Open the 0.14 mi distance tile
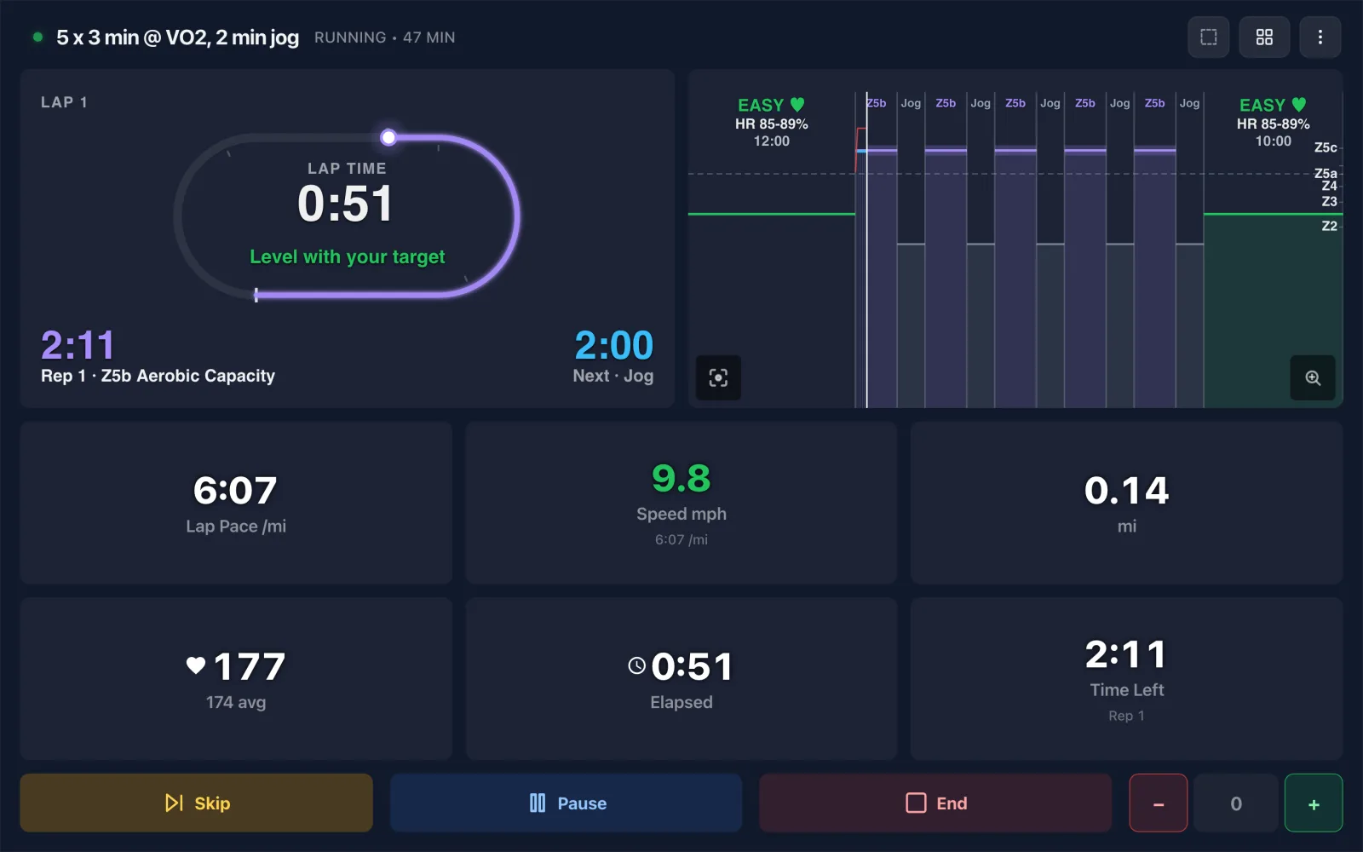The height and width of the screenshot is (852, 1363). point(1126,503)
